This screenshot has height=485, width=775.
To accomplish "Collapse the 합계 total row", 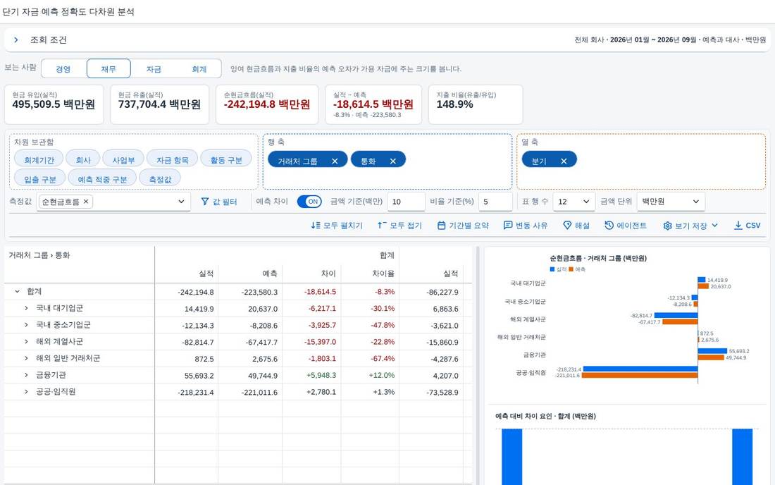I will click(18, 291).
